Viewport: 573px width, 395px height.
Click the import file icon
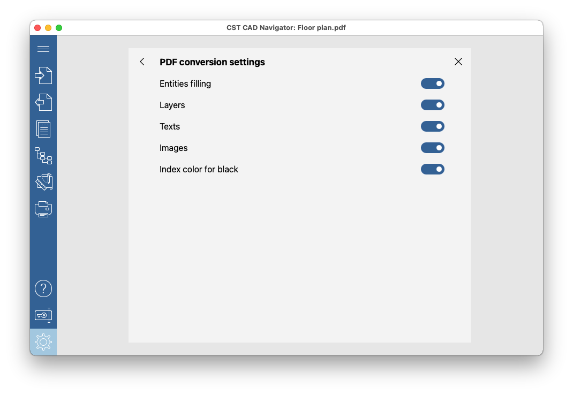click(x=43, y=75)
